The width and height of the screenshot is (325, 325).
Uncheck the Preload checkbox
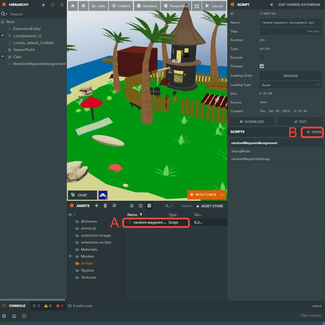(x=262, y=66)
